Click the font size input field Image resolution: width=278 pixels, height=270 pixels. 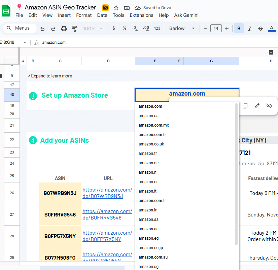click(216, 29)
